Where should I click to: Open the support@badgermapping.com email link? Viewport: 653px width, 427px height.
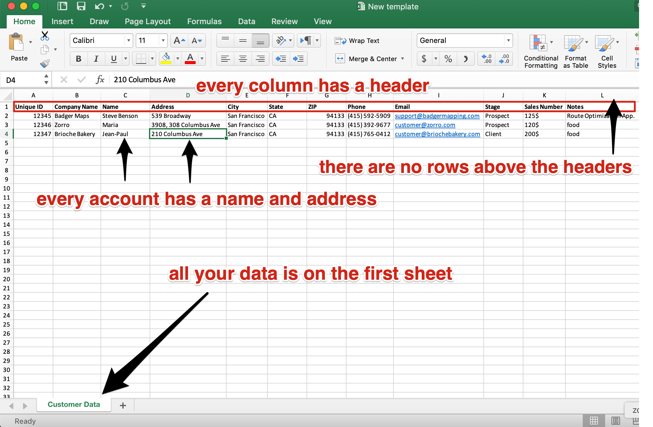click(x=437, y=116)
